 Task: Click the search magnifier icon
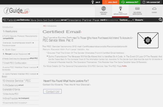click(x=160, y=20)
